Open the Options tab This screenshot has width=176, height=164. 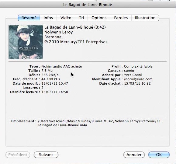99,18
